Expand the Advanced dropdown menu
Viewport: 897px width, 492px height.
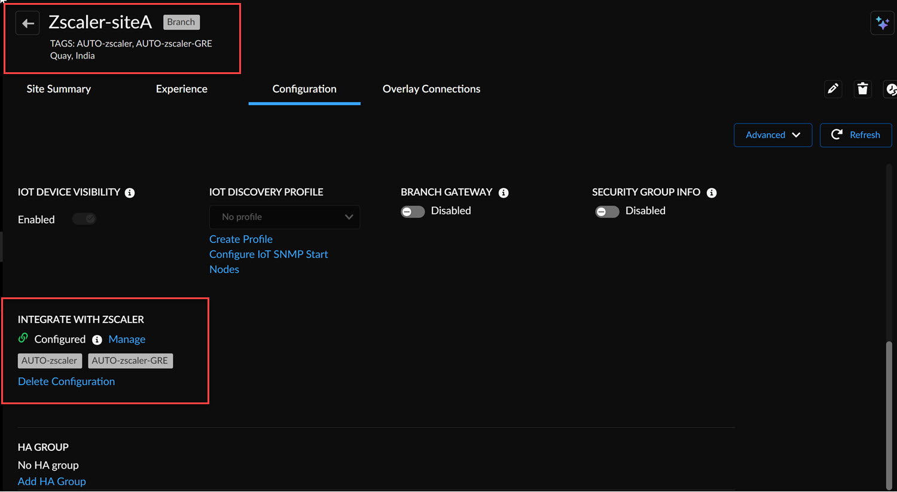[773, 135]
